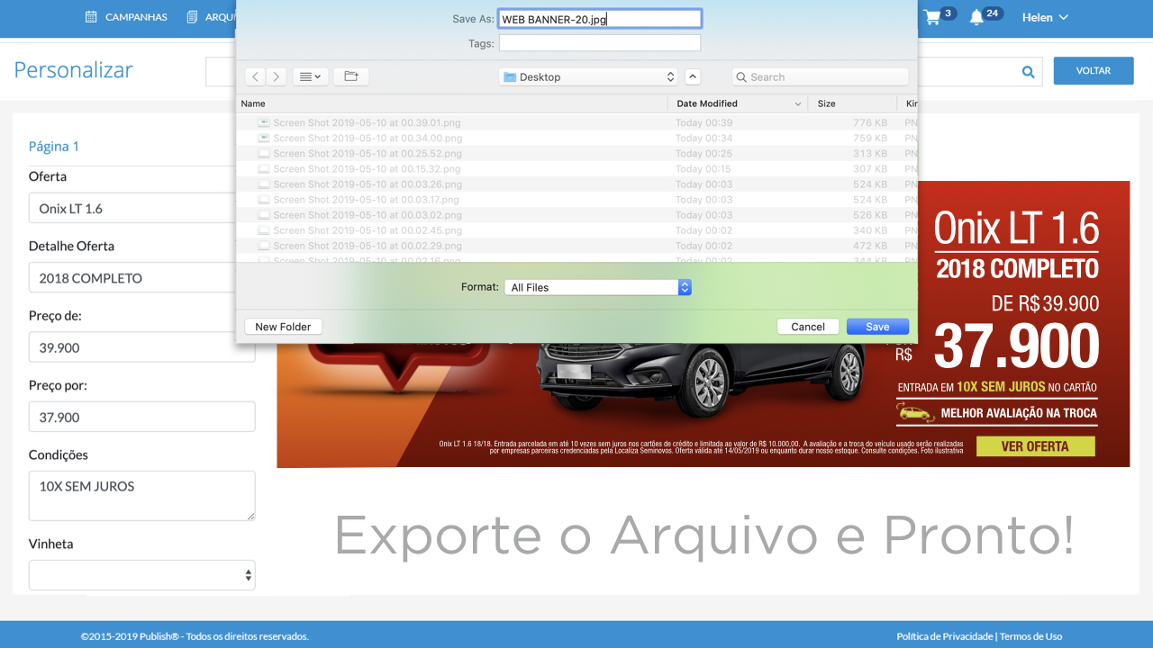Image resolution: width=1153 pixels, height=648 pixels.
Task: Click the Detalhe Oferta field
Action: pyautogui.click(x=132, y=278)
